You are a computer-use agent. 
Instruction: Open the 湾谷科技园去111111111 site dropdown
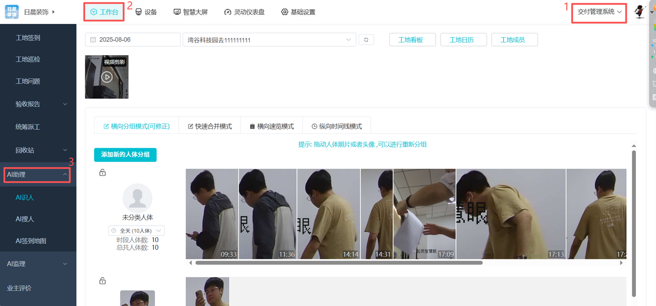(270, 40)
